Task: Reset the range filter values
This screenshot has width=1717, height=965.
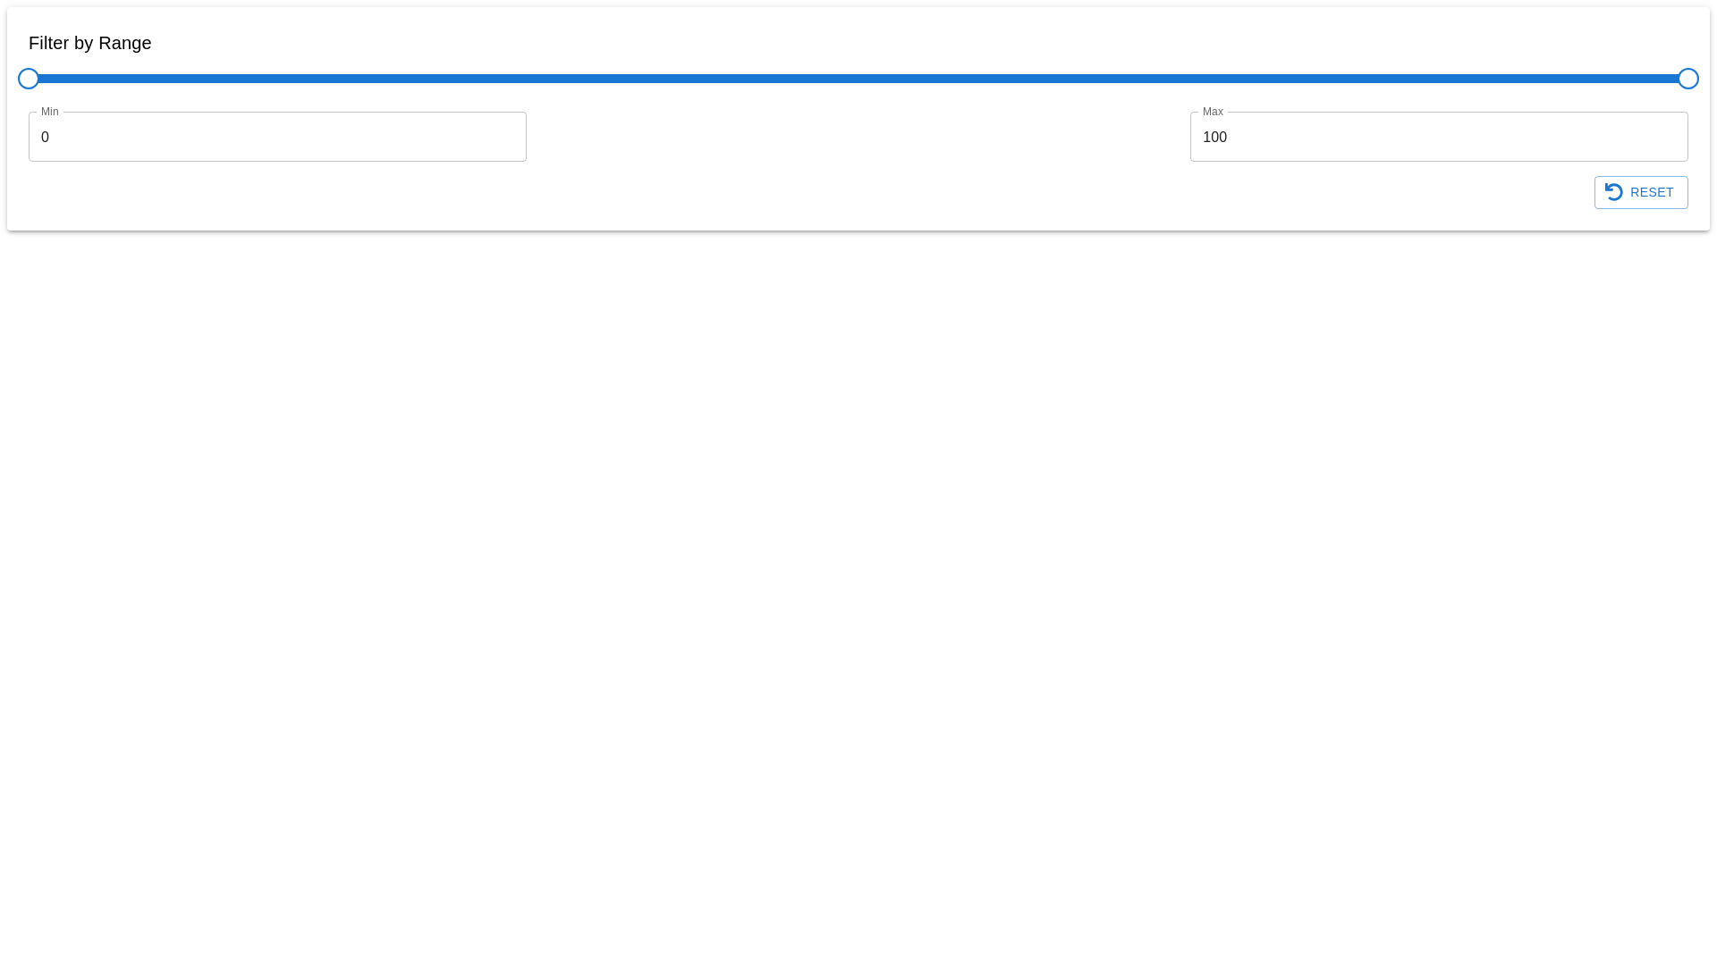Action: tap(1640, 192)
